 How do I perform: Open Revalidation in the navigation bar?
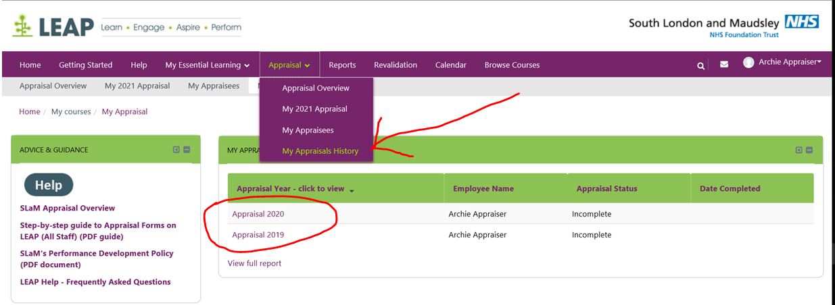[x=396, y=65]
